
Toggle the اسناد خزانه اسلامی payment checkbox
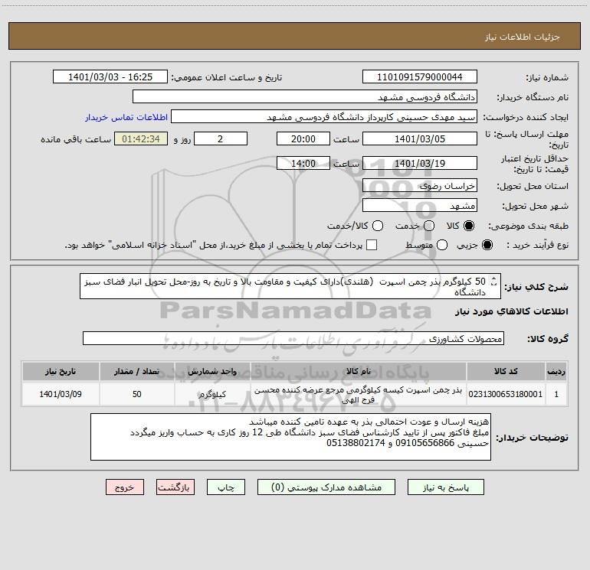pyautogui.click(x=372, y=245)
